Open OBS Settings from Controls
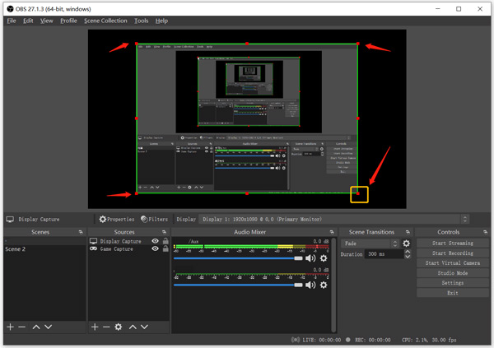This screenshot has width=494, height=348. coord(453,283)
